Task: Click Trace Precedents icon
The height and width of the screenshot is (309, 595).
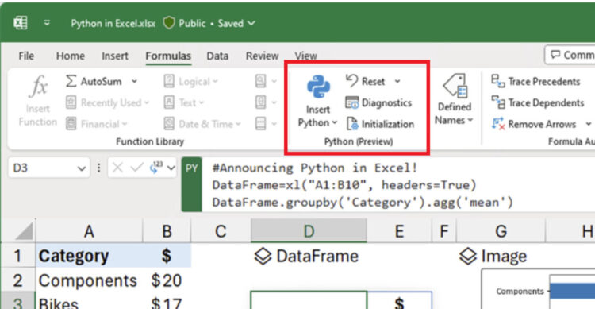Action: tap(497, 81)
